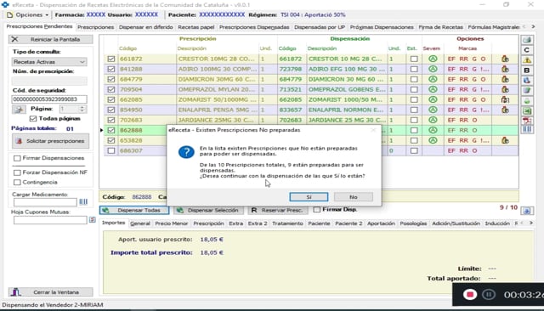Uncheck prescription row 684779

click(x=111, y=79)
